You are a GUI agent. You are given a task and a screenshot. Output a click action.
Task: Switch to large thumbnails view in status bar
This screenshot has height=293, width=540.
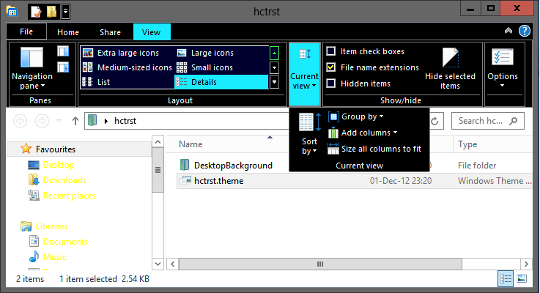click(x=522, y=278)
